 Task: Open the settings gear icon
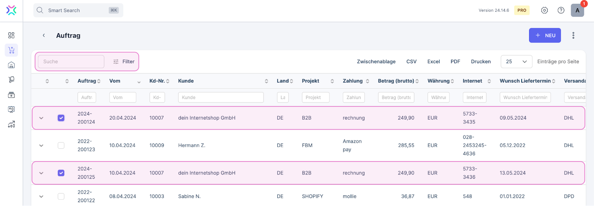click(x=544, y=10)
